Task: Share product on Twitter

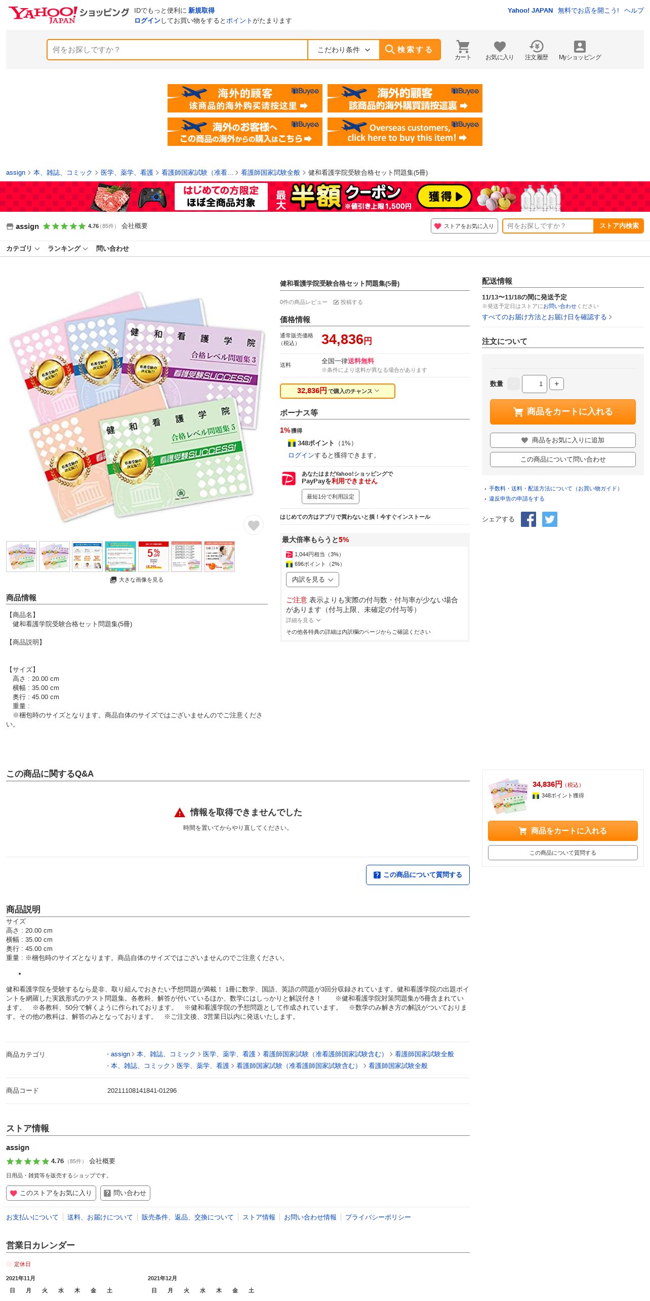Action: (x=550, y=519)
